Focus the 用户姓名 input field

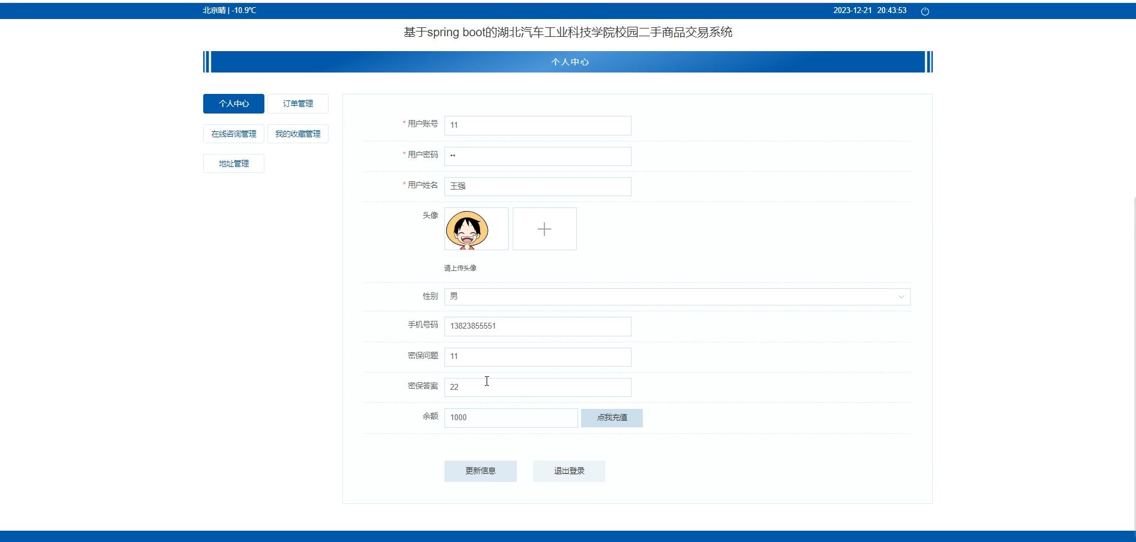tap(538, 187)
